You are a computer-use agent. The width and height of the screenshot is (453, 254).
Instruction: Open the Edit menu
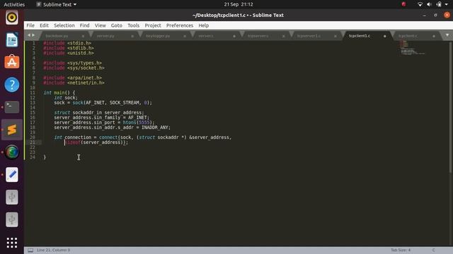click(44, 25)
